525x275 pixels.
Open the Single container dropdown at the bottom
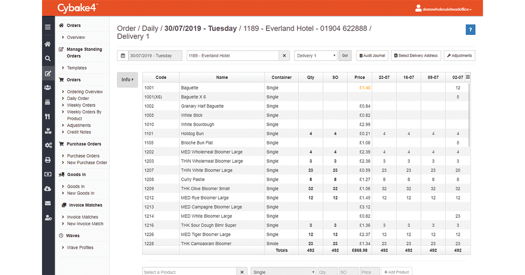pos(283,272)
